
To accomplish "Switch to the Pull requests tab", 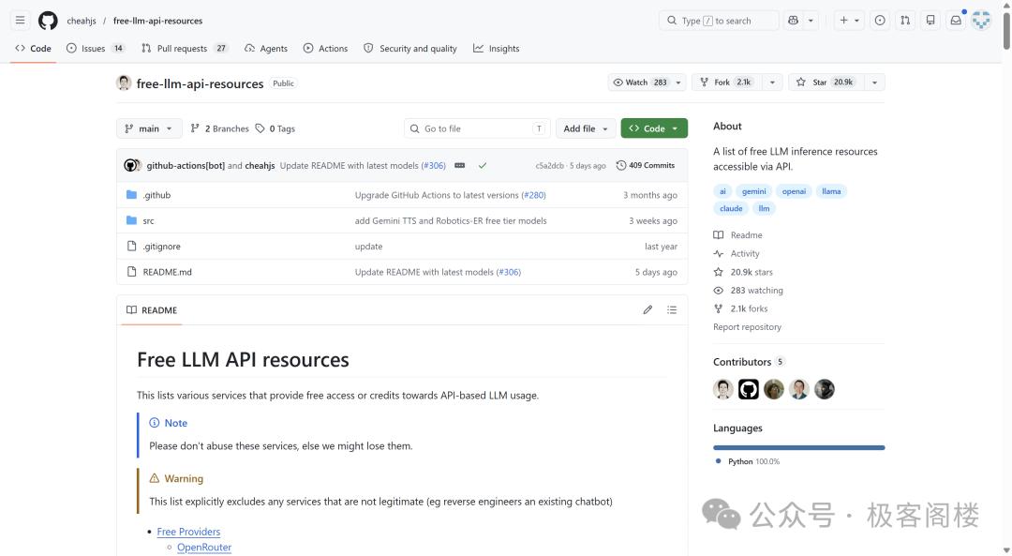I will 185,49.
